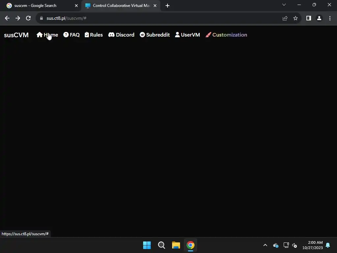Open the Customization menu

point(226,35)
